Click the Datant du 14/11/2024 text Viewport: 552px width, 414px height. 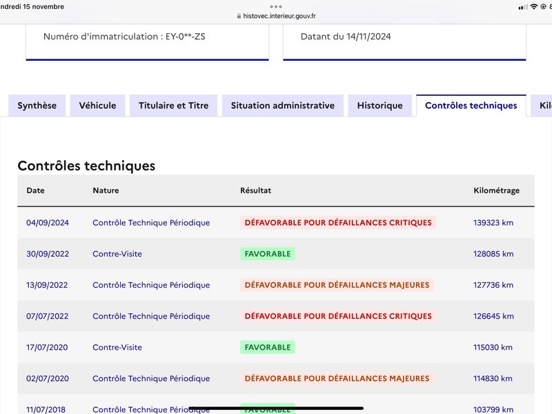[346, 37]
